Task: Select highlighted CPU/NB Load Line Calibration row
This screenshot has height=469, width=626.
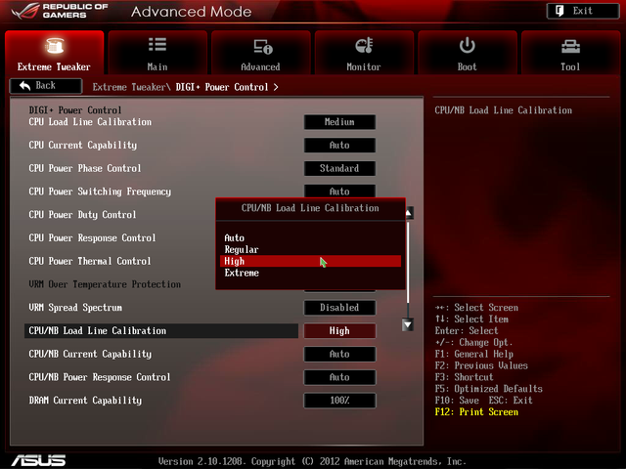Action: coord(161,330)
